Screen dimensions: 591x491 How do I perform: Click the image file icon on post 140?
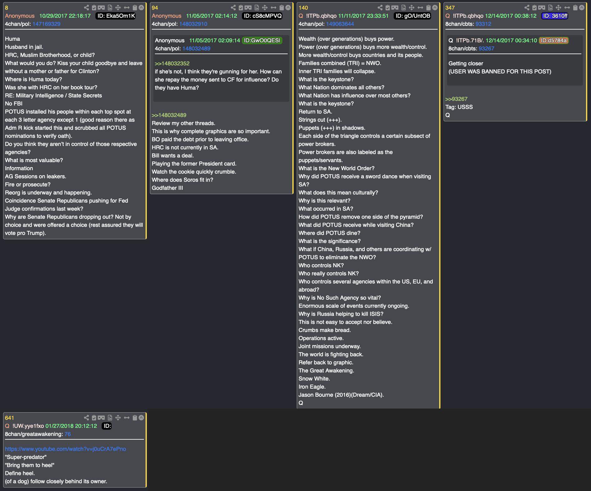[403, 7]
